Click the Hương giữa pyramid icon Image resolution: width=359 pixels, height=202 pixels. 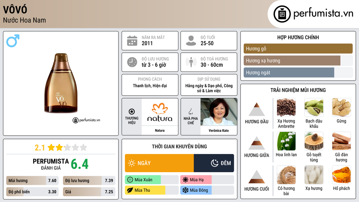click(x=257, y=143)
